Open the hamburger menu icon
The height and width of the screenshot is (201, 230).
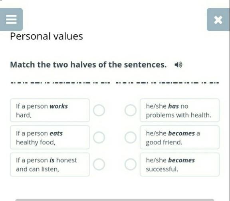pyautogui.click(x=11, y=19)
